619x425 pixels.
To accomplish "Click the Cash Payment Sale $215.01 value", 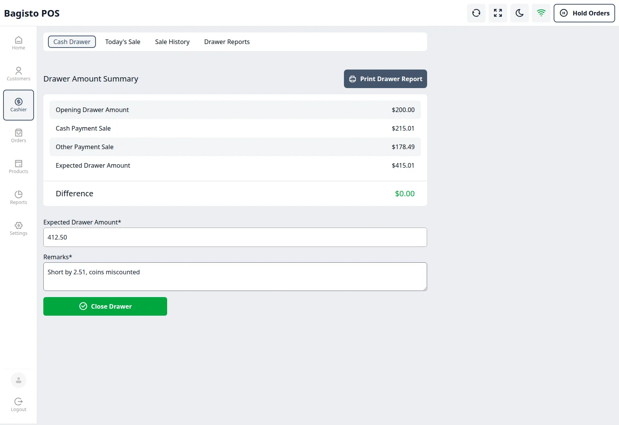I will [403, 128].
